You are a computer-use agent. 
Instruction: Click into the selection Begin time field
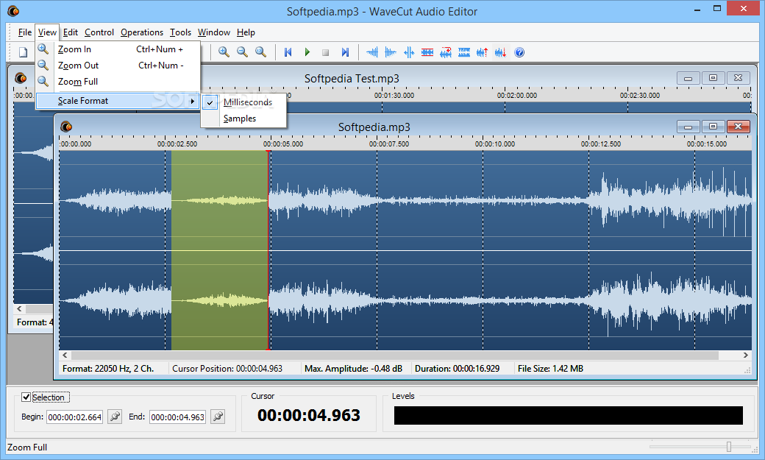pyautogui.click(x=74, y=417)
